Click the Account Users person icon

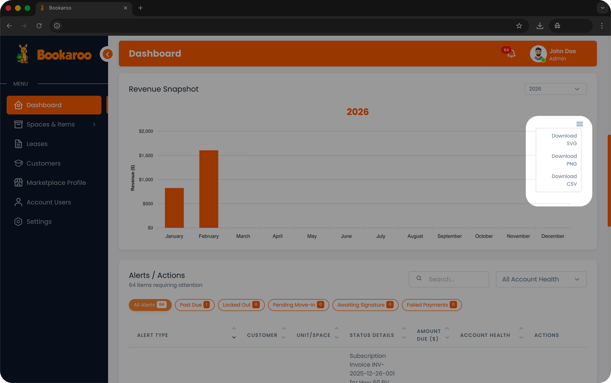click(18, 202)
